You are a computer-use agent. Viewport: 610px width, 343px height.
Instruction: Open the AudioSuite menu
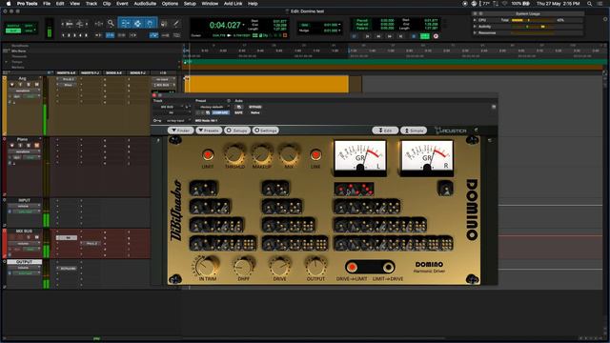pyautogui.click(x=145, y=4)
